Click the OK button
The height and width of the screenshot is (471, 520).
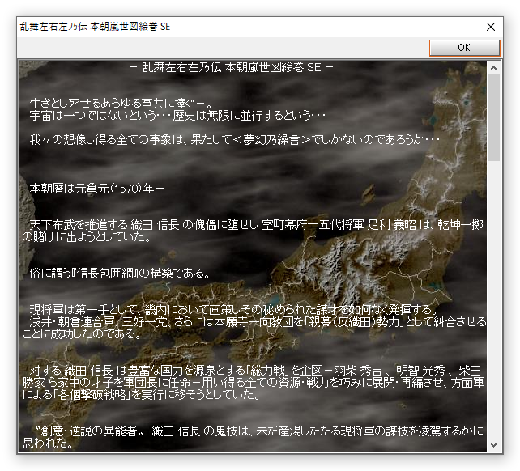point(463,48)
